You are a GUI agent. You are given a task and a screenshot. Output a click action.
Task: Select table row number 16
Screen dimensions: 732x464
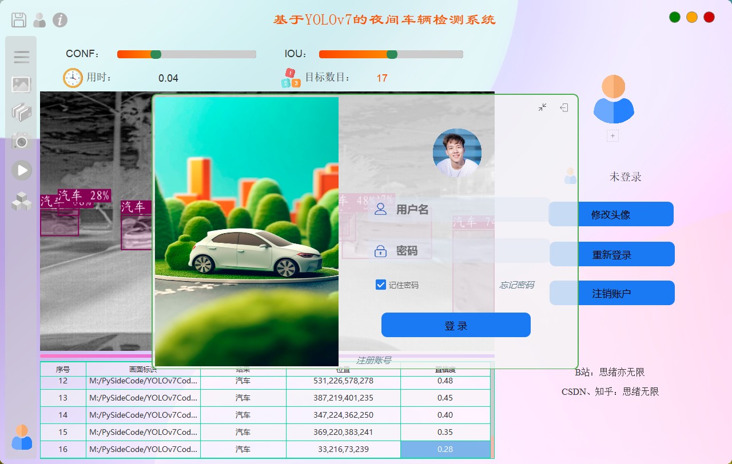coord(265,449)
